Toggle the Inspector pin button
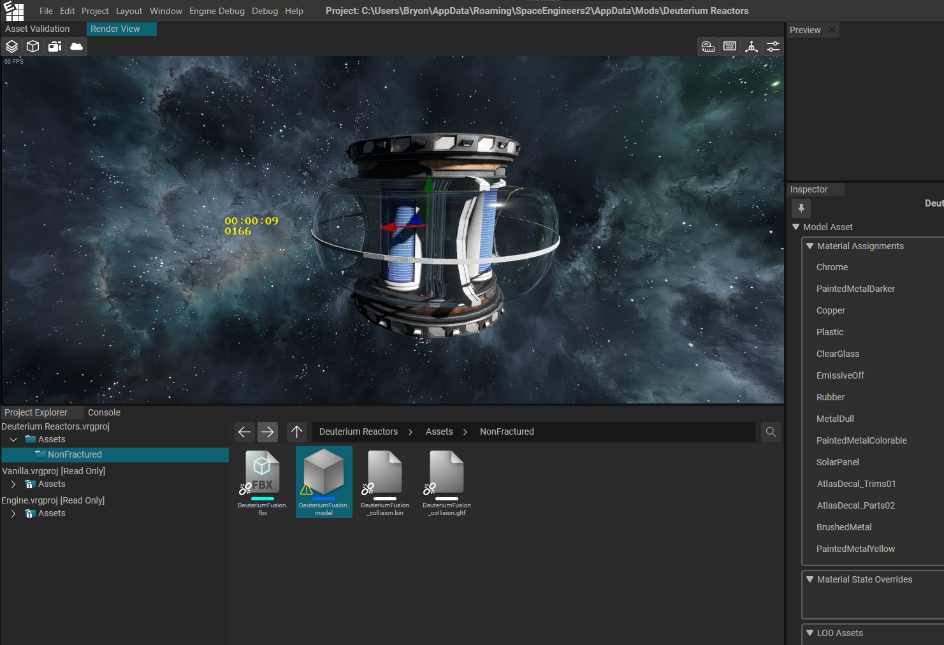 tap(801, 208)
